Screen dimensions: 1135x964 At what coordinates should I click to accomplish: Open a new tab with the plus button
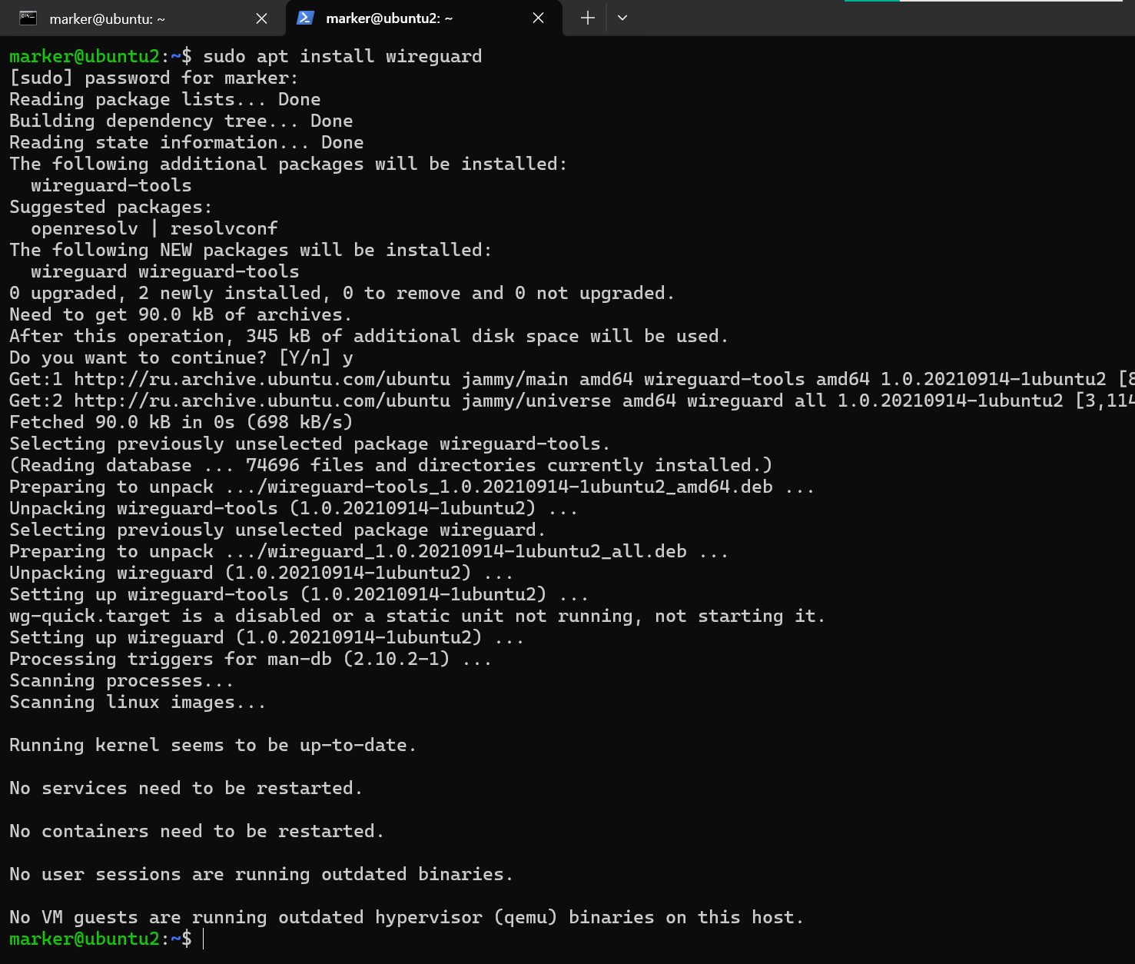(588, 18)
